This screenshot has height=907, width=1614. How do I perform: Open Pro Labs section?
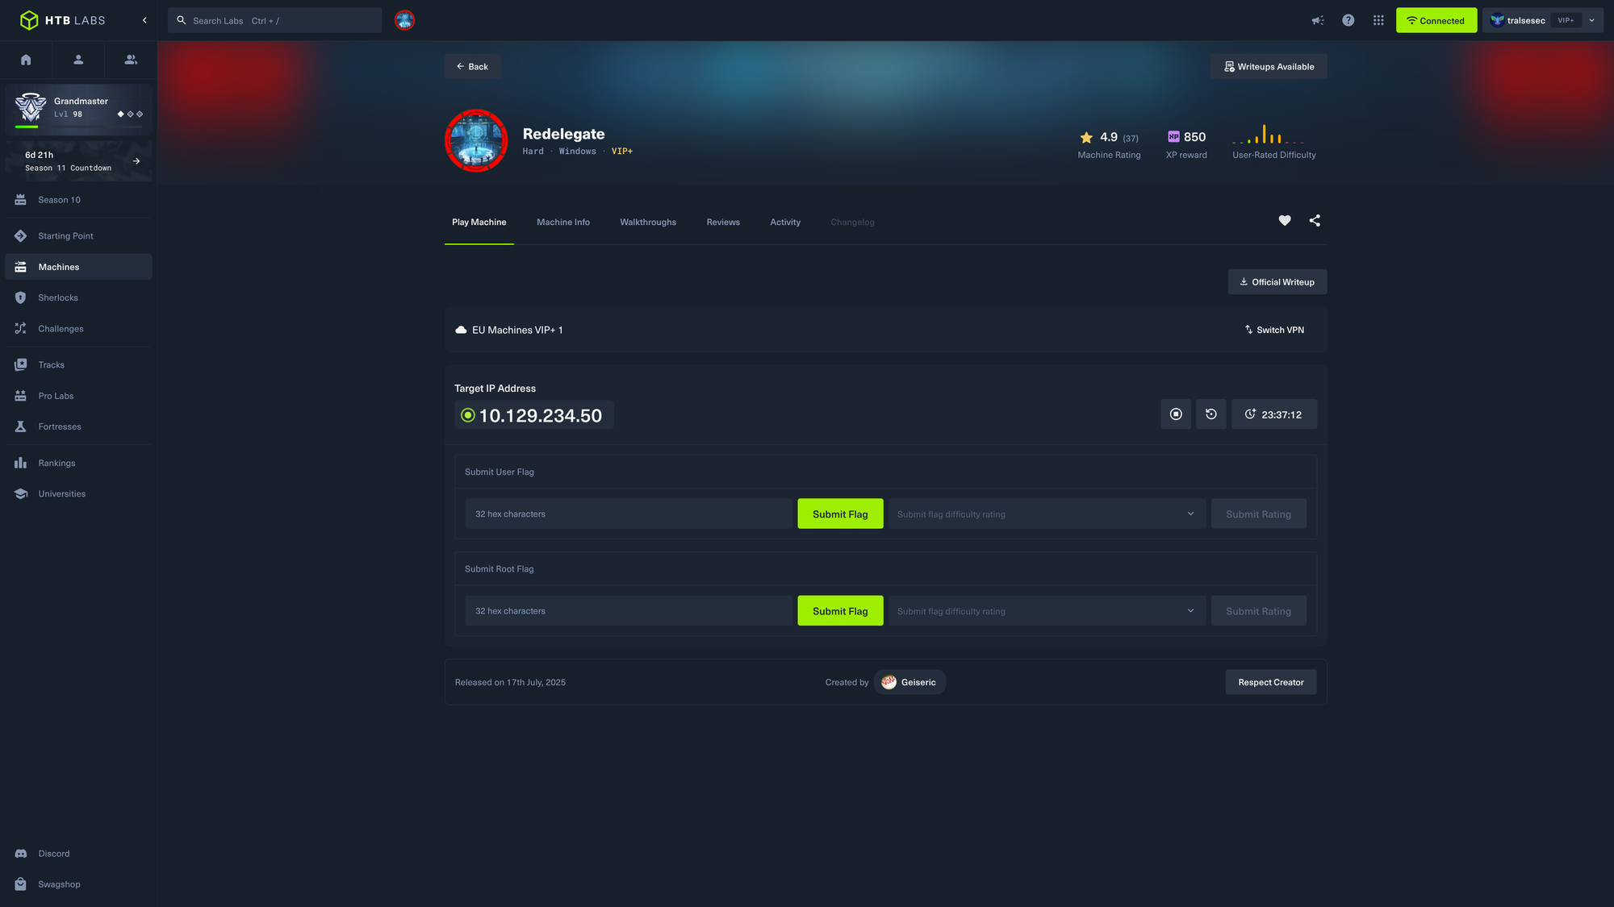78,396
